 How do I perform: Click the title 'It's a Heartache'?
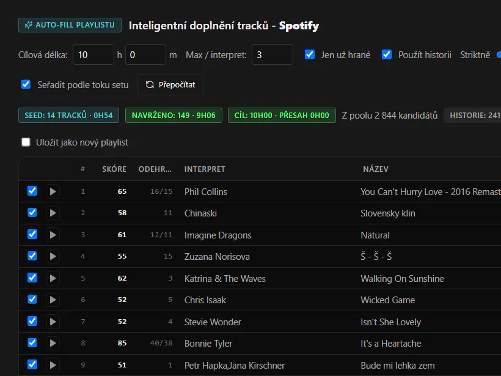pyautogui.click(x=391, y=344)
